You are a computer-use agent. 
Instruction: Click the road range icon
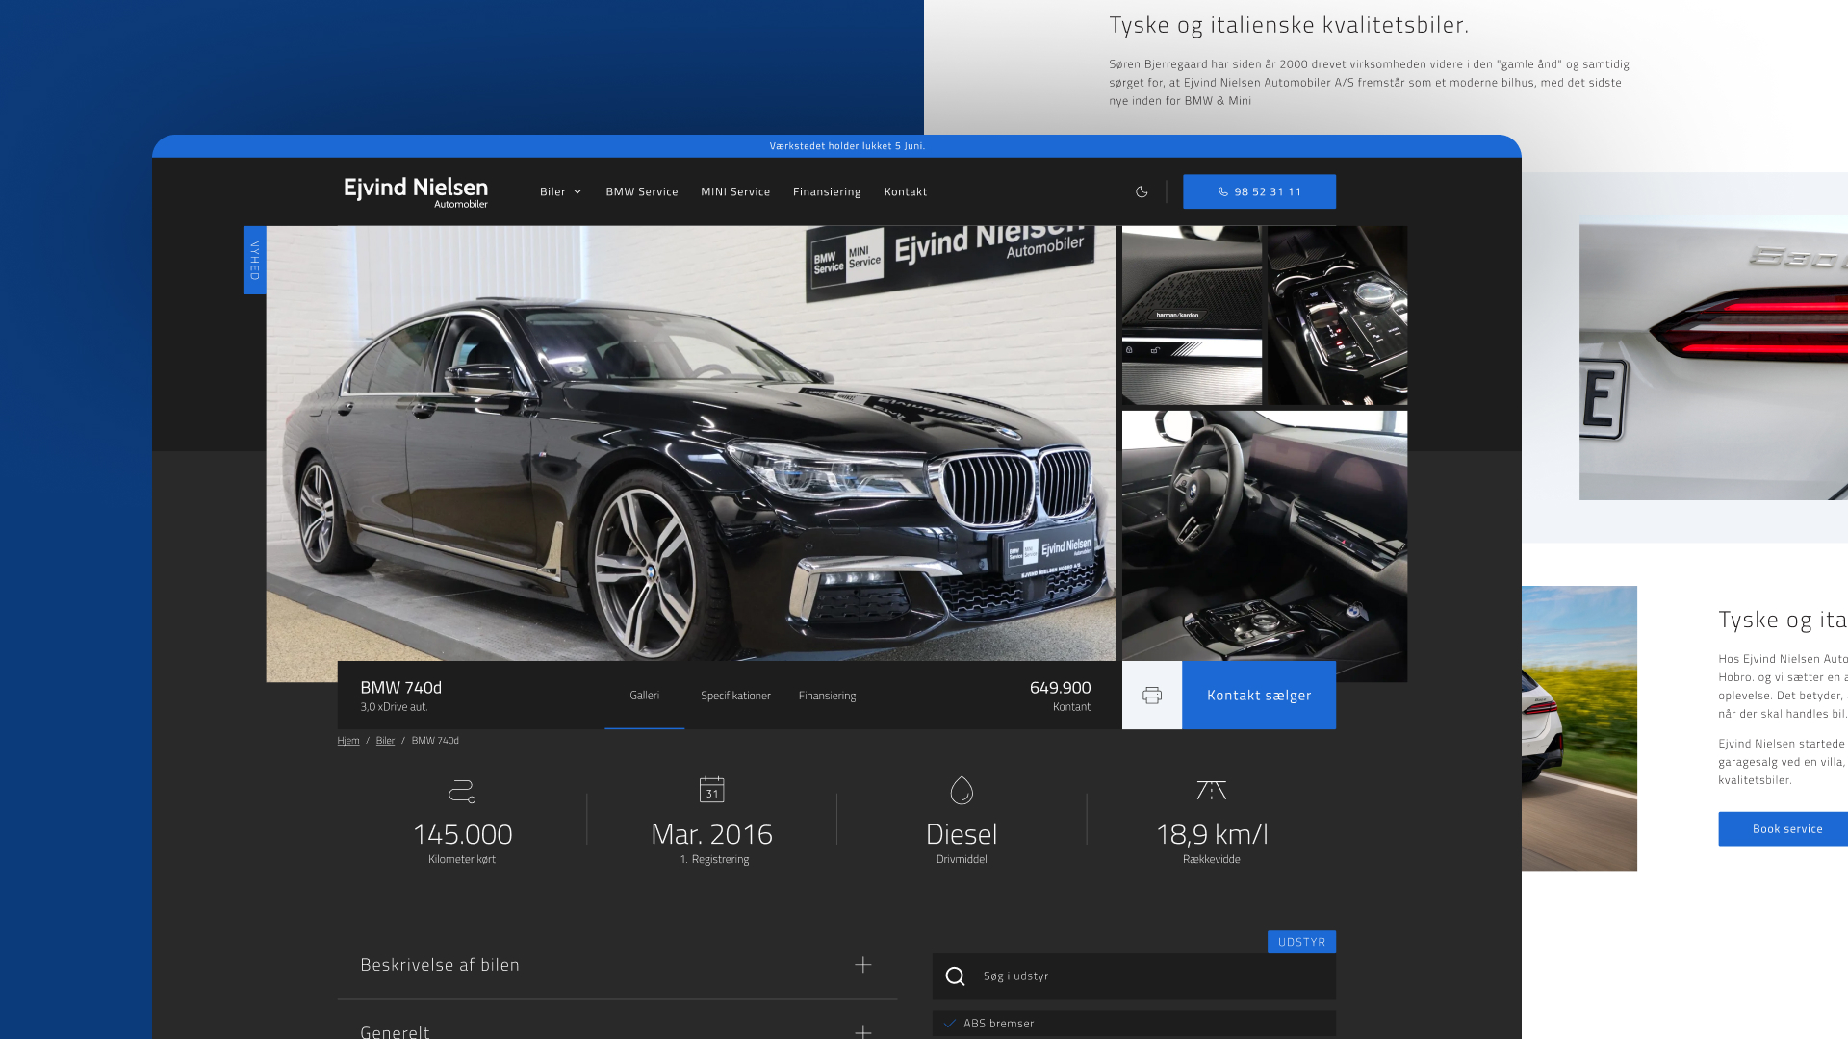1211,790
